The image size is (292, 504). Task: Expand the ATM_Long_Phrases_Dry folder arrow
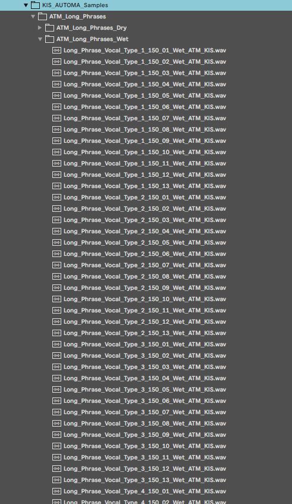(x=40, y=27)
